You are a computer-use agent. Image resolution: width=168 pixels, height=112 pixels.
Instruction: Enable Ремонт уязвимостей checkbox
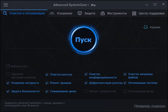pos(86,91)
